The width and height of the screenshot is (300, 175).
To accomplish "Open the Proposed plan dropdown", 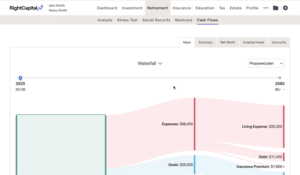I will 266,63.
